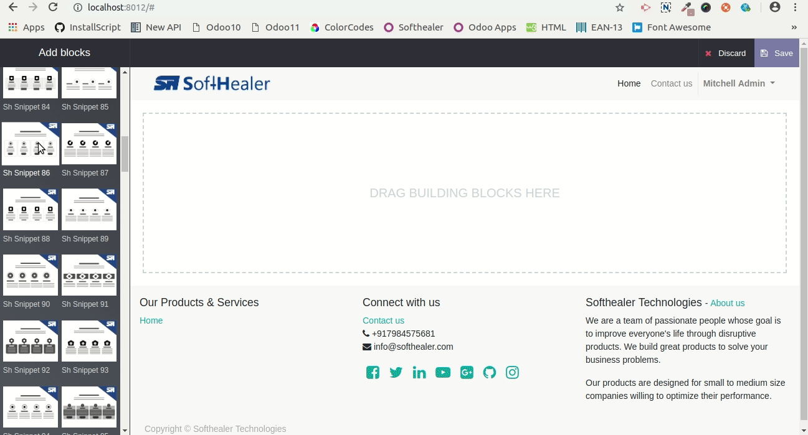
Task: Open the Apps bookmark shortcut
Action: [27, 27]
